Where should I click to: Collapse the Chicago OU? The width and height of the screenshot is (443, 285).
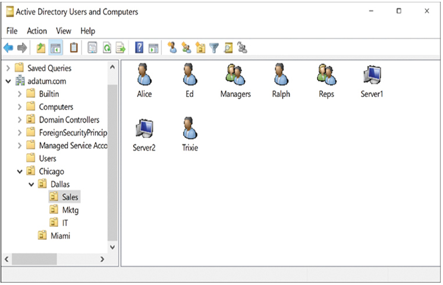click(20, 171)
